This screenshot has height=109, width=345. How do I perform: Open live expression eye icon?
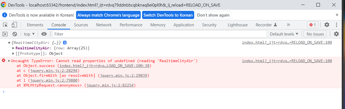(44, 34)
